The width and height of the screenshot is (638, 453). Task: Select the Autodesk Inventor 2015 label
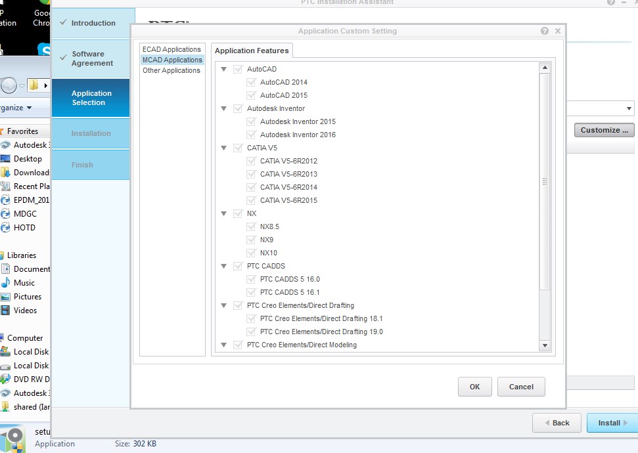pos(298,121)
